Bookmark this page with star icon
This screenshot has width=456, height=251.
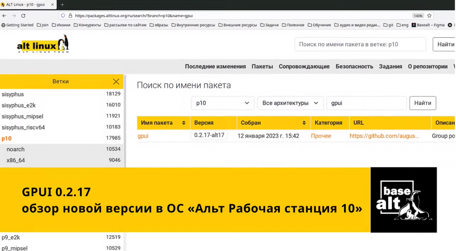[x=429, y=16]
